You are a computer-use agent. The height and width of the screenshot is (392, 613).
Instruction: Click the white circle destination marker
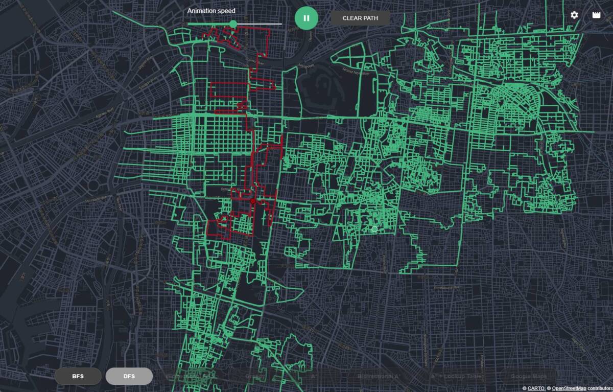tap(374, 229)
